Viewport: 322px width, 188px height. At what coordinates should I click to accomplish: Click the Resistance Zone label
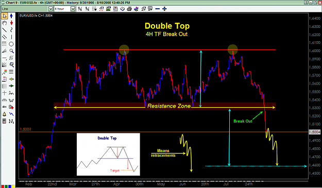pyautogui.click(x=169, y=106)
